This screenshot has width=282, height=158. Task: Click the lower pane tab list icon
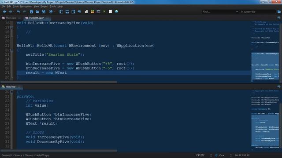279,87
